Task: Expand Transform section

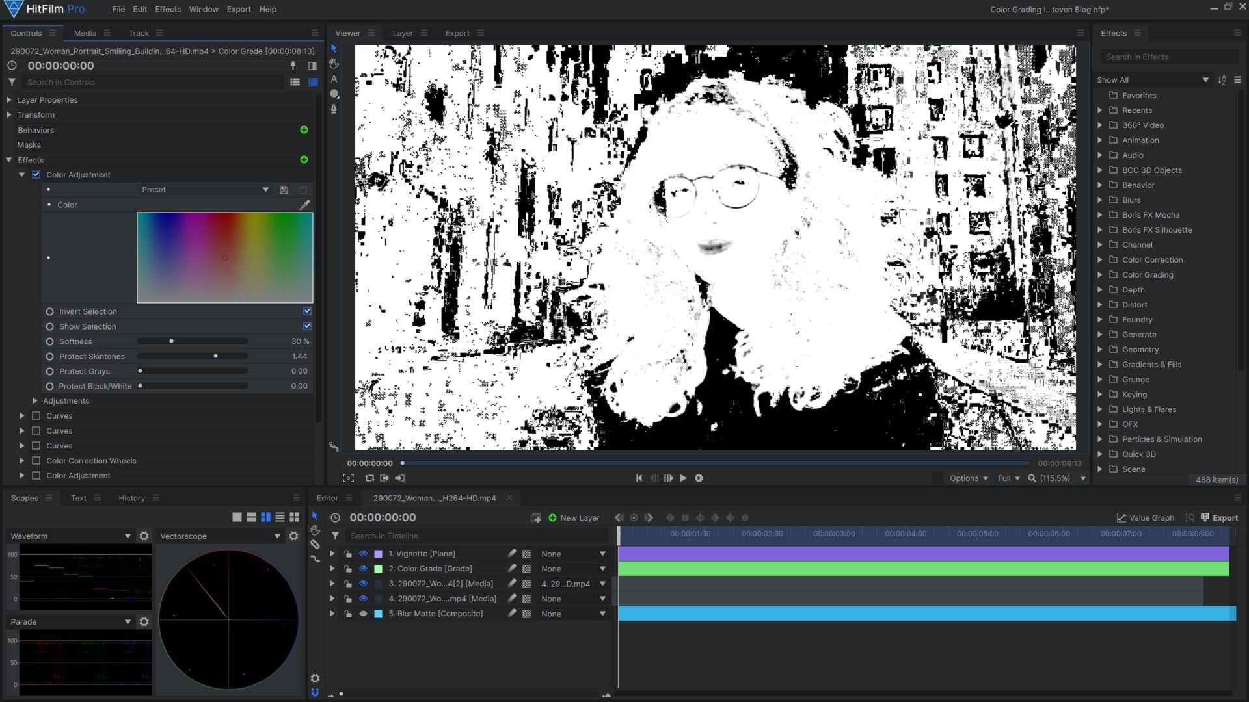Action: pos(9,115)
